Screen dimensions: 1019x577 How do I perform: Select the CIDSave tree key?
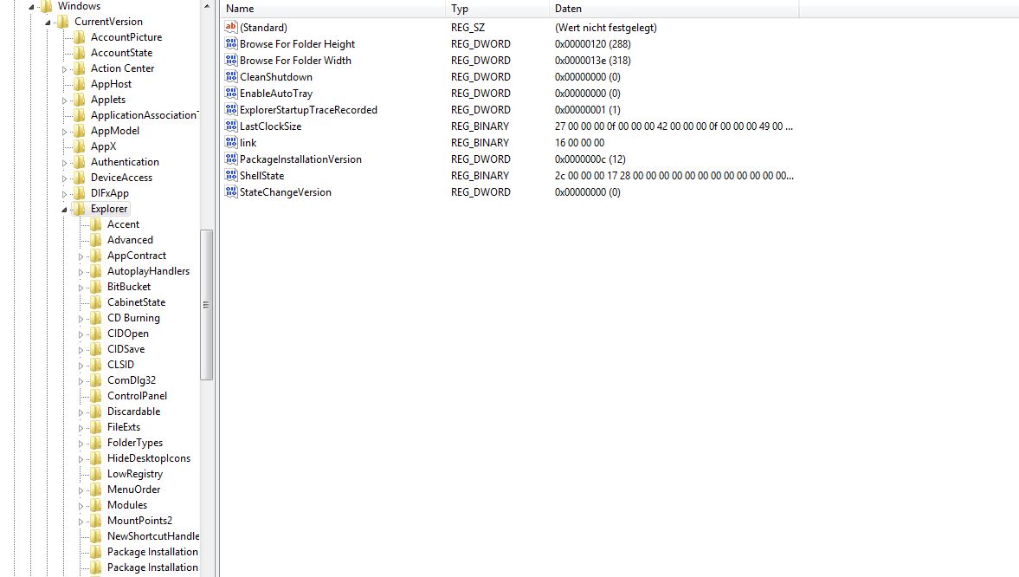click(x=126, y=348)
